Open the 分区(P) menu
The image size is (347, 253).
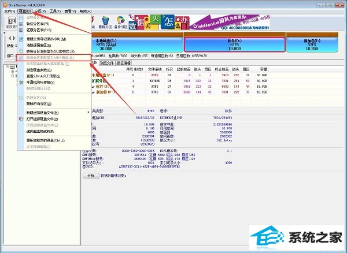(40, 11)
